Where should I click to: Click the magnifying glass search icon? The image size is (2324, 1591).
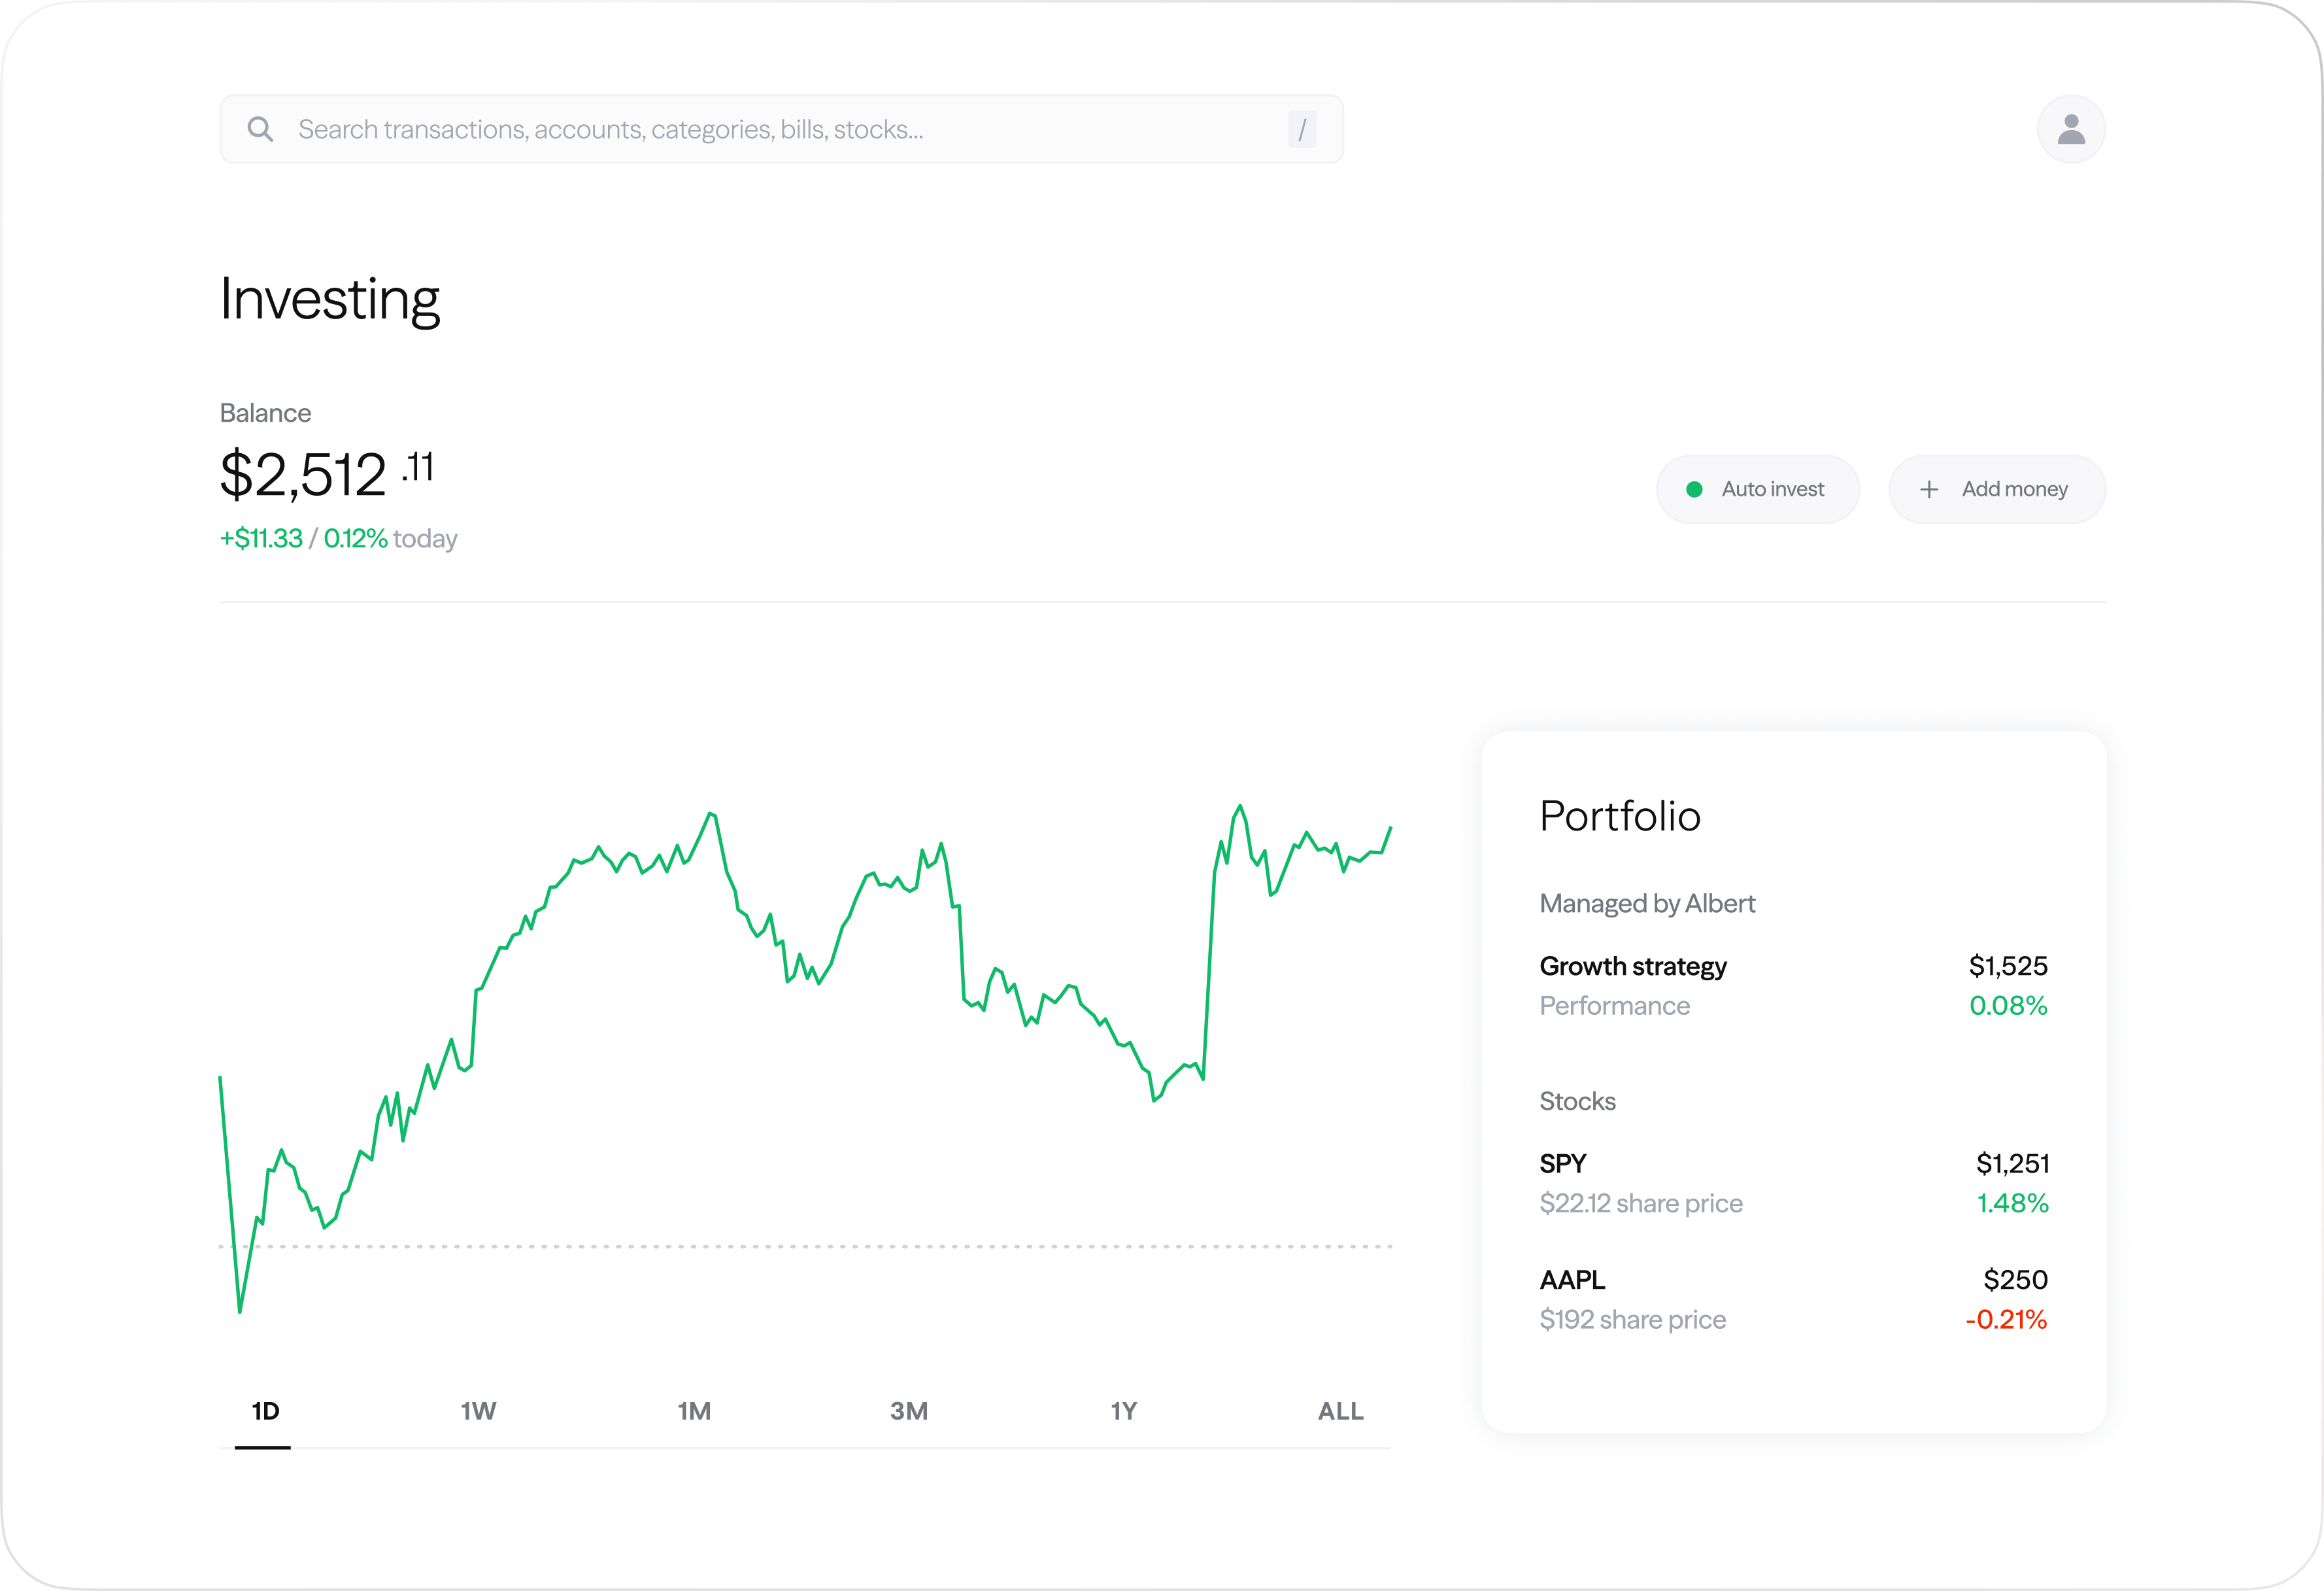[x=260, y=129]
